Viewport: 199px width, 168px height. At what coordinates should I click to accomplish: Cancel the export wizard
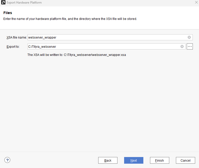(185, 160)
